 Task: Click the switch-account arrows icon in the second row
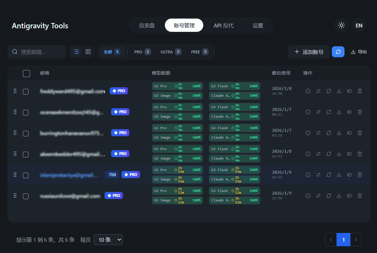pyautogui.click(x=318, y=112)
